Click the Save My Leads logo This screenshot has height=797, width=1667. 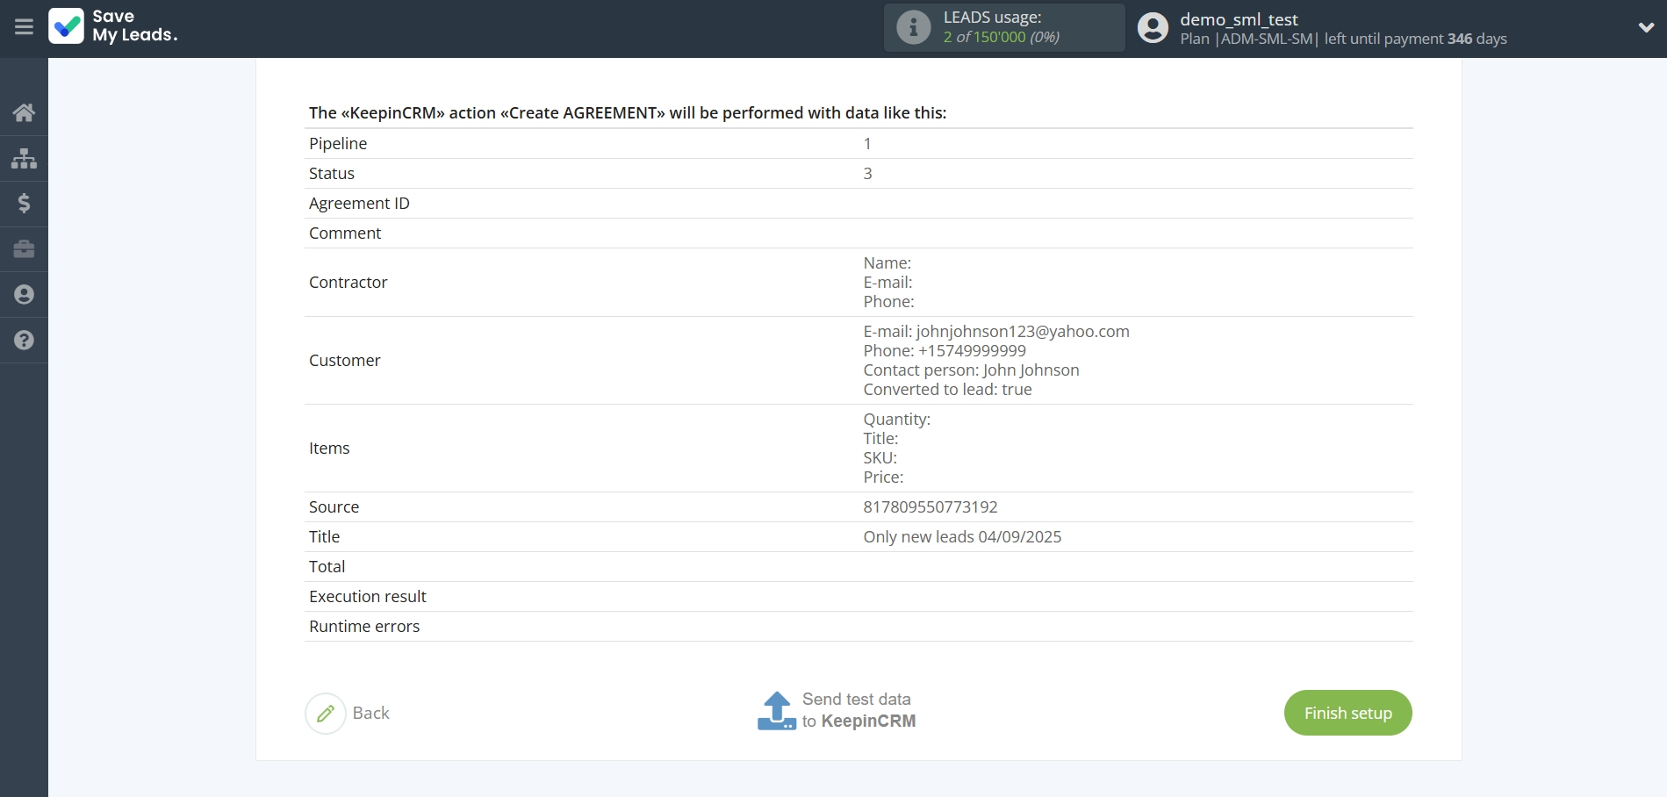pos(113,26)
